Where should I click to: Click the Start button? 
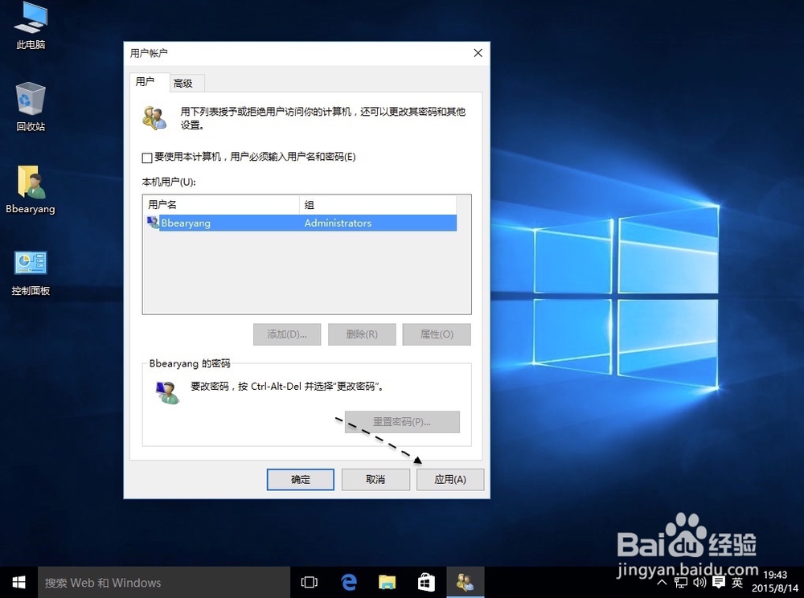point(18,582)
